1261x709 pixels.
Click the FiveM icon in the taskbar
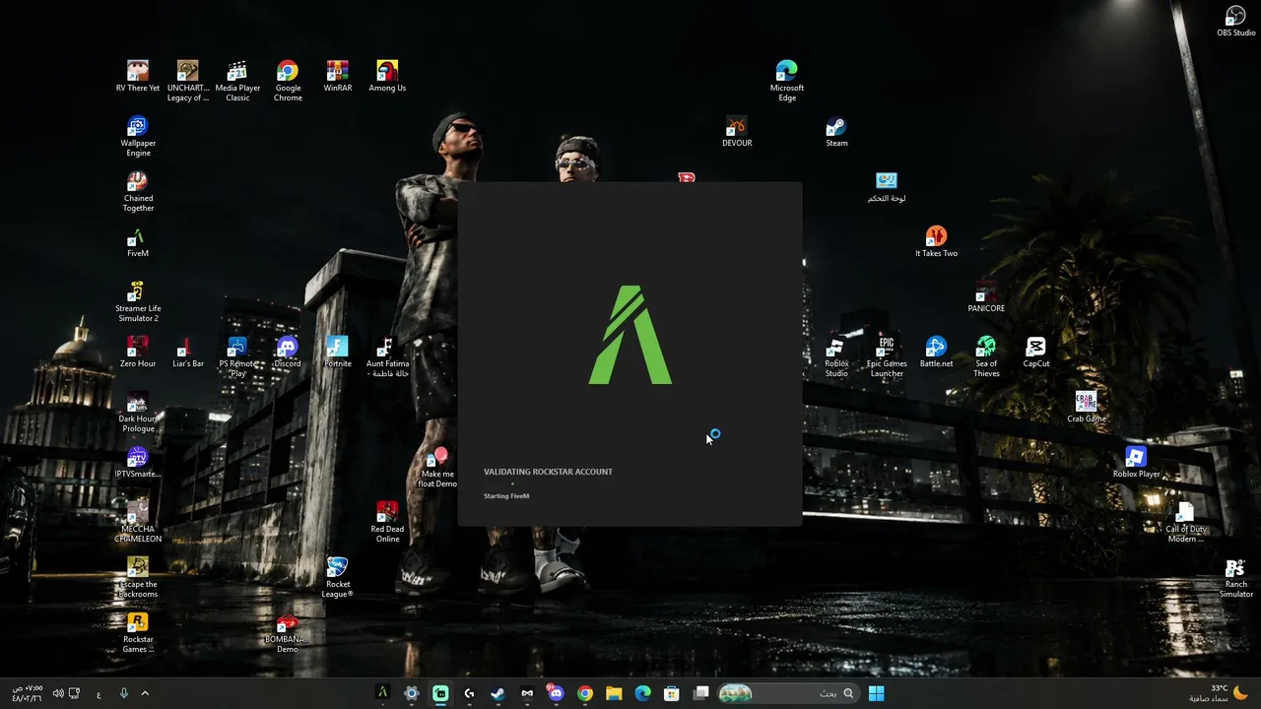tap(382, 693)
